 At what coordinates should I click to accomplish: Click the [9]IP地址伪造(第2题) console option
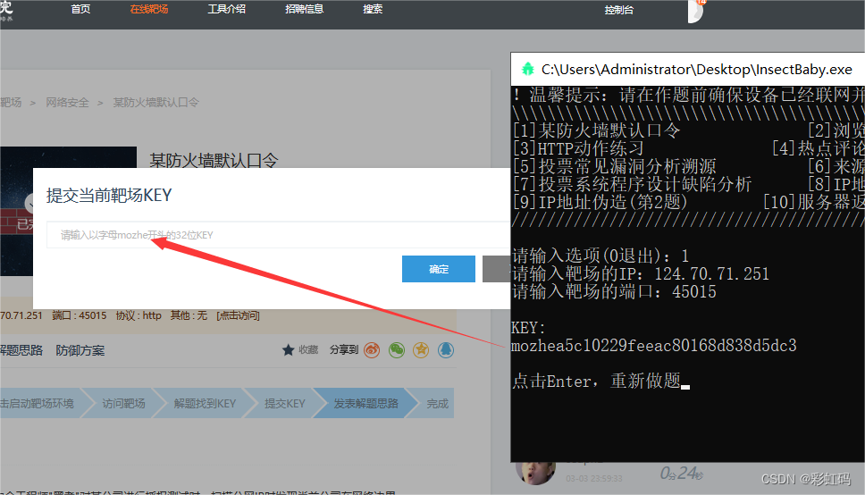coord(600,202)
